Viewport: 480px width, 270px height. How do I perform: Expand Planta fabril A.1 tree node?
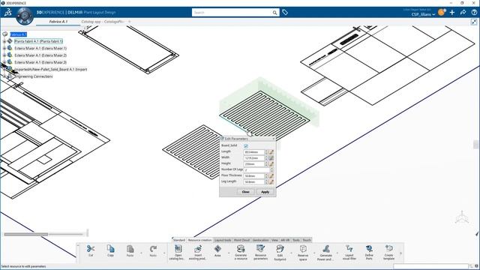pos(4,41)
